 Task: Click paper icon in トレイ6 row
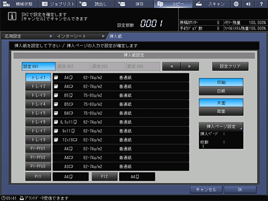56,122
